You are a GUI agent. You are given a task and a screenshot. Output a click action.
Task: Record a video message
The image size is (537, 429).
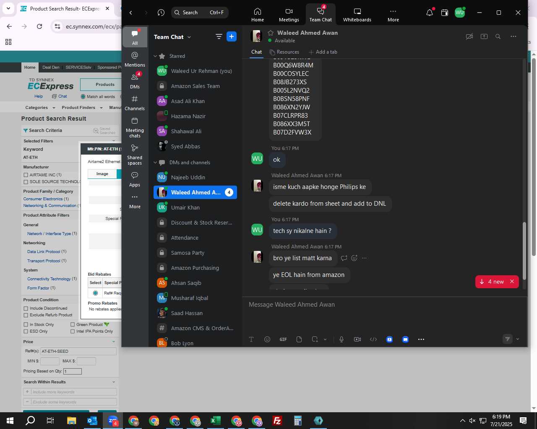click(x=357, y=339)
